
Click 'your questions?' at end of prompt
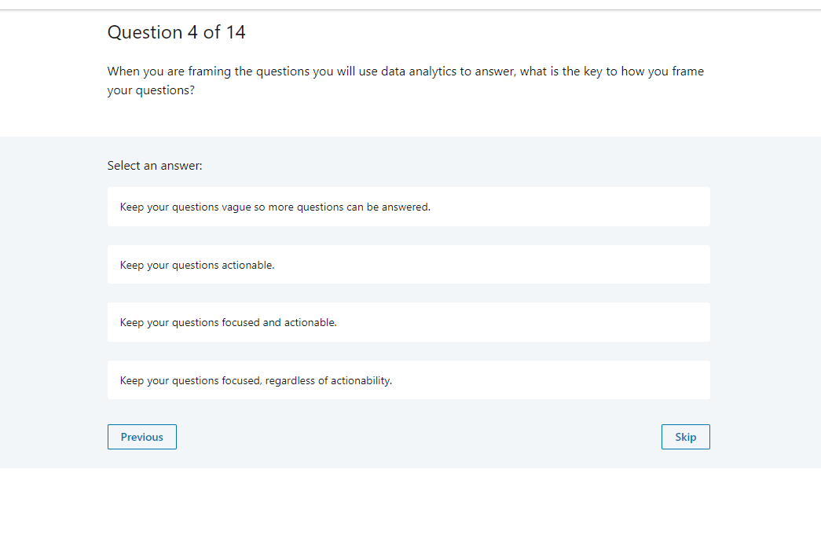point(151,90)
